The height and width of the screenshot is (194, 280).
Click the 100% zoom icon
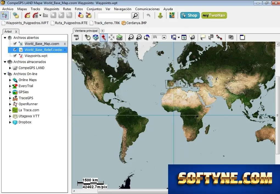point(77,37)
